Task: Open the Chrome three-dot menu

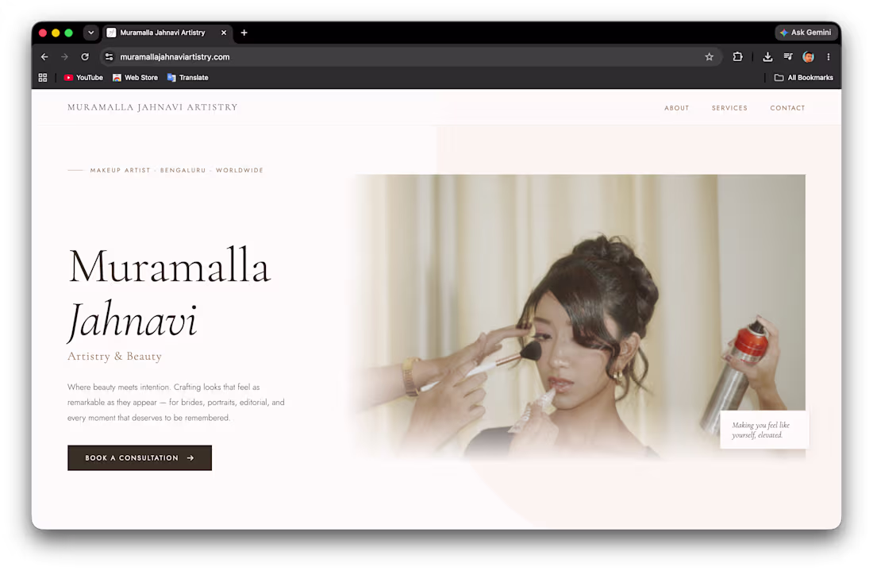Action: 829,56
